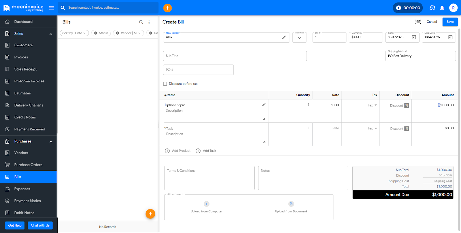Open settings gear icon
461x233 pixels.
(432, 8)
